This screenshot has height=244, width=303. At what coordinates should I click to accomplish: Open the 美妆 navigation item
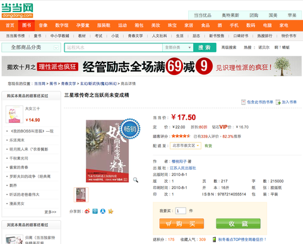click(x=156, y=25)
